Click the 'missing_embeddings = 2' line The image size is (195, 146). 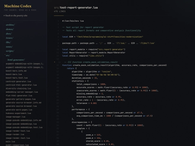pos(90,94)
